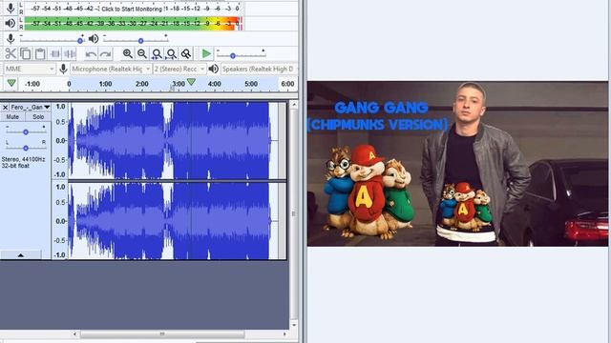Click the 'Stereo, 44100Hz' track info text
Viewport: 611px width, 343px height.
coord(23,159)
